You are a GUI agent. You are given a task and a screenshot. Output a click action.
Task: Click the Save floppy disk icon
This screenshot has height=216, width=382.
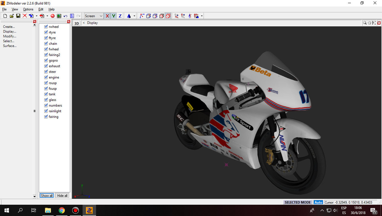tap(18, 16)
